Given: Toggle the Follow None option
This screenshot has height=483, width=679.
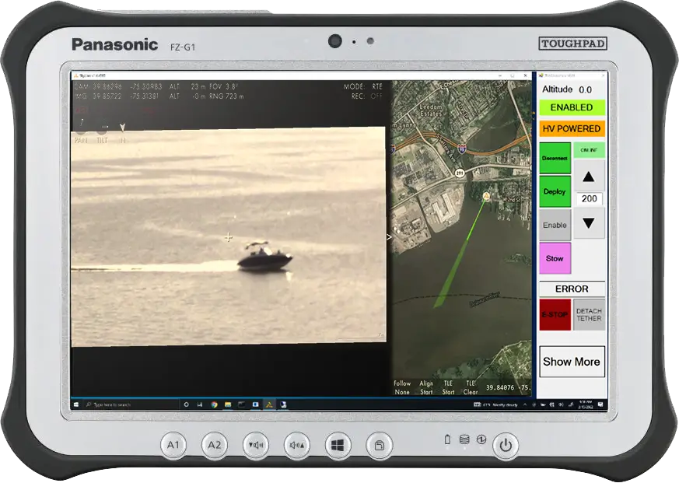Looking at the screenshot, I should tap(401, 387).
